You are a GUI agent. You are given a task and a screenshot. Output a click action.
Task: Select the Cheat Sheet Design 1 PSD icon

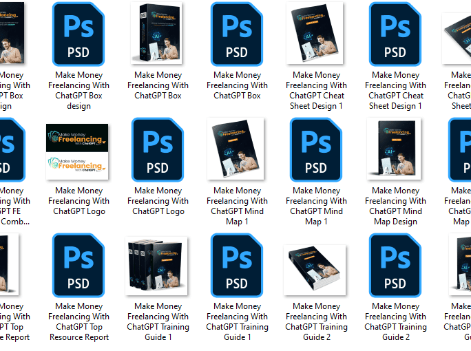point(395,34)
